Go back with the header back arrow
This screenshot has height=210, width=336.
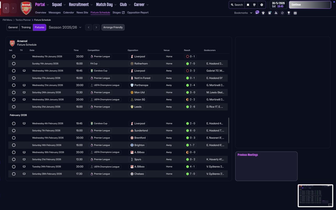pos(6,8)
